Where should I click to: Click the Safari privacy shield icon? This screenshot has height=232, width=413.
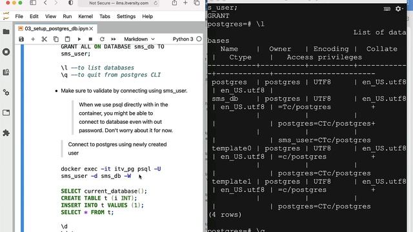pyautogui.click(x=70, y=3)
